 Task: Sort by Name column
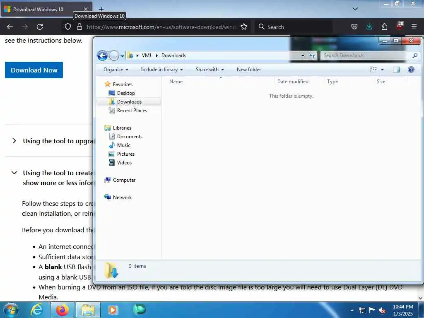coord(221,82)
